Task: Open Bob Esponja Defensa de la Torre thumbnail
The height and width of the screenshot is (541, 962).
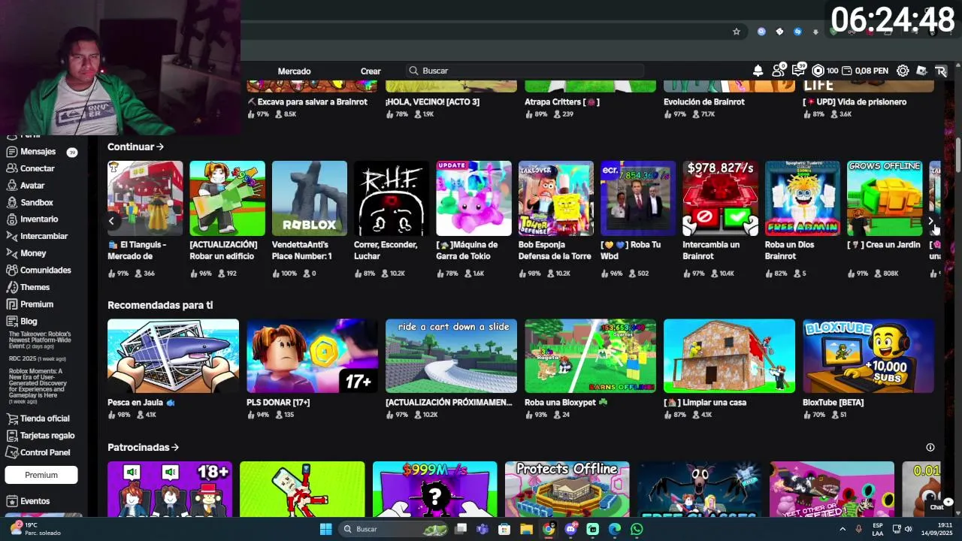Action: click(x=556, y=198)
